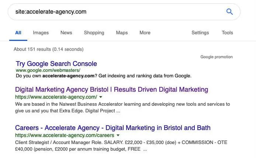This screenshot has height=158, width=256.
Task: Open Careers - Accelerate Agency result title
Action: click(x=113, y=128)
